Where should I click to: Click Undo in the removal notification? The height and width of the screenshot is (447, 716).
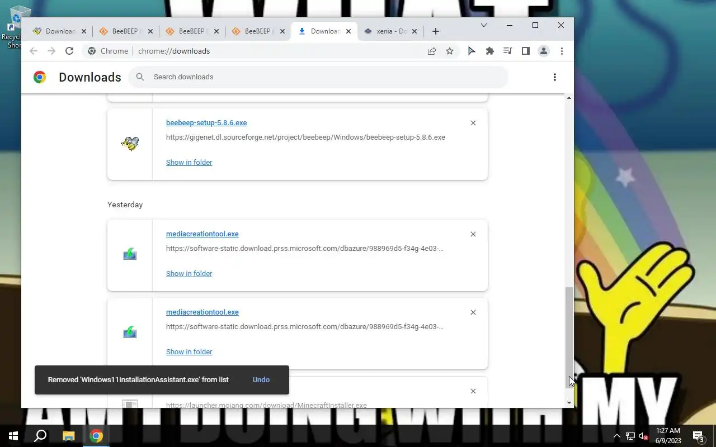261,379
